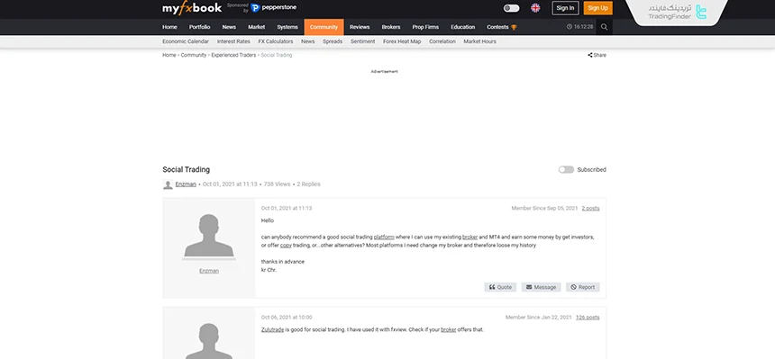Image resolution: width=775 pixels, height=359 pixels.
Task: Open Forex Heat Map
Action: click(x=402, y=41)
